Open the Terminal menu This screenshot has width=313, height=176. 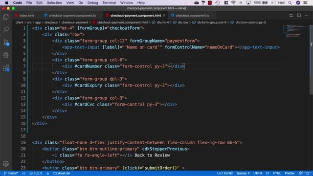109,2
